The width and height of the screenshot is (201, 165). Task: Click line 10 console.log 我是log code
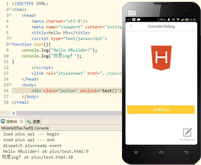52,56
